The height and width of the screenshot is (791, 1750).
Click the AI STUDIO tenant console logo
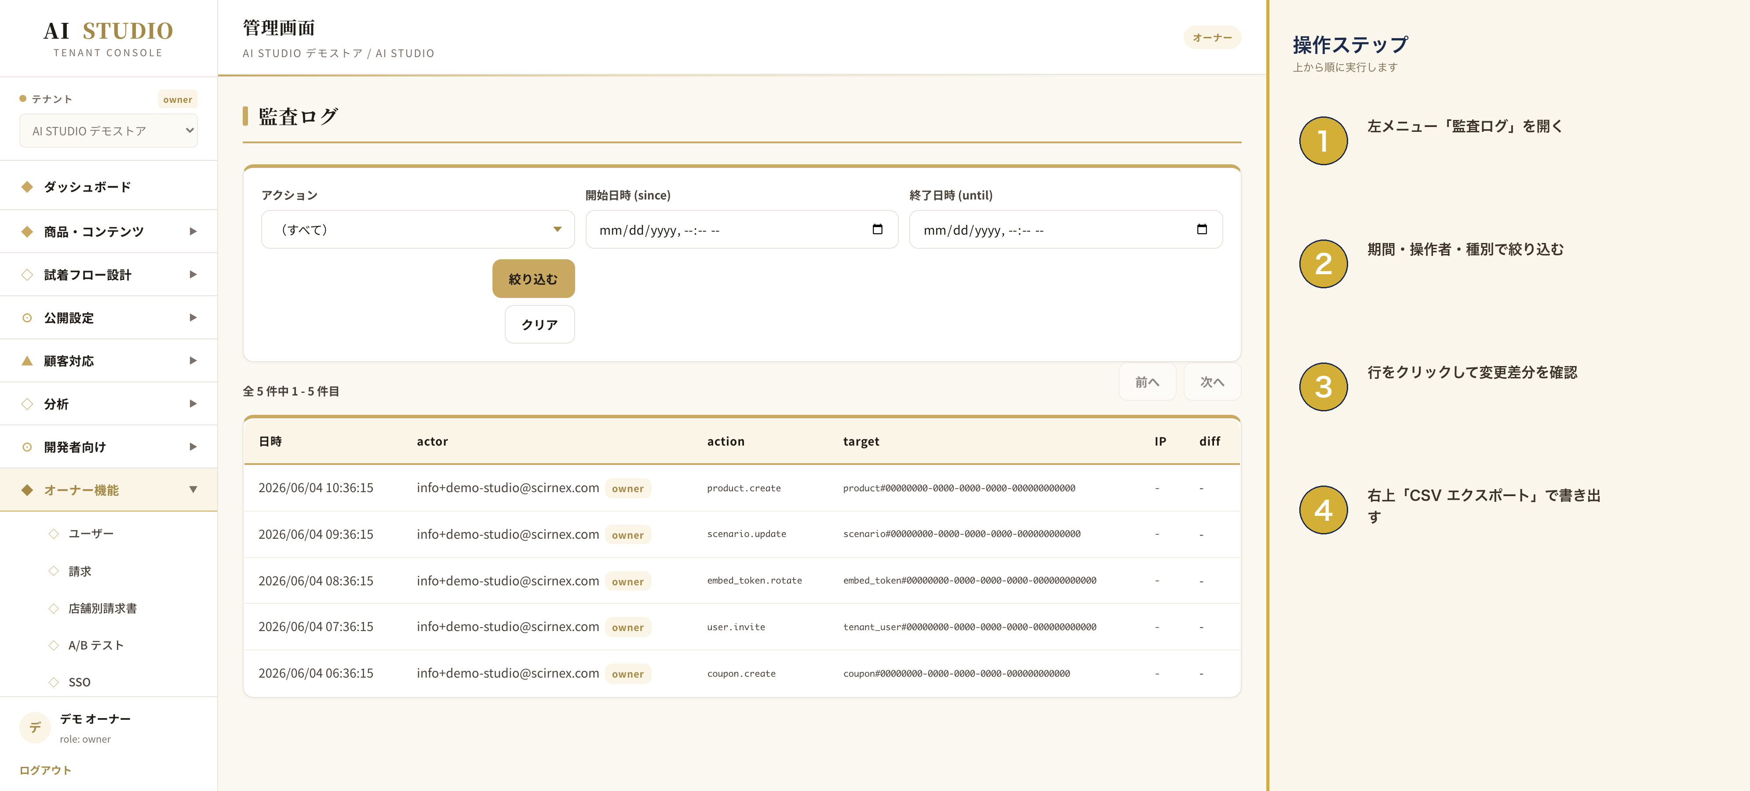pos(108,38)
